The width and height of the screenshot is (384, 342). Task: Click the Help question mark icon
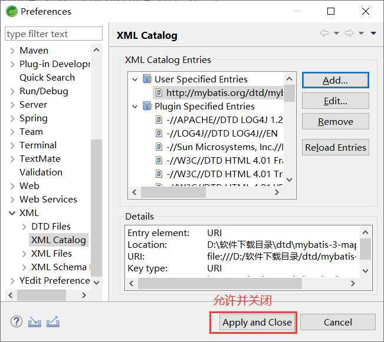coord(17,321)
